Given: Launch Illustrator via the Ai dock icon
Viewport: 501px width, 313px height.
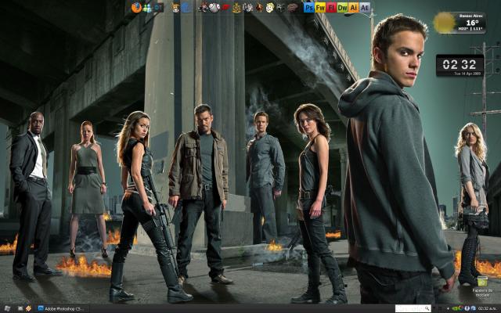Looking at the screenshot, I should click(x=353, y=7).
